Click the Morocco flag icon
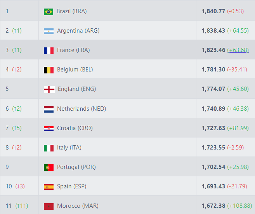 point(49,206)
